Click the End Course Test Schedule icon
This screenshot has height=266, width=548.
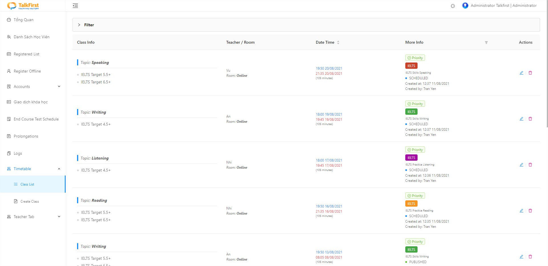(9, 119)
